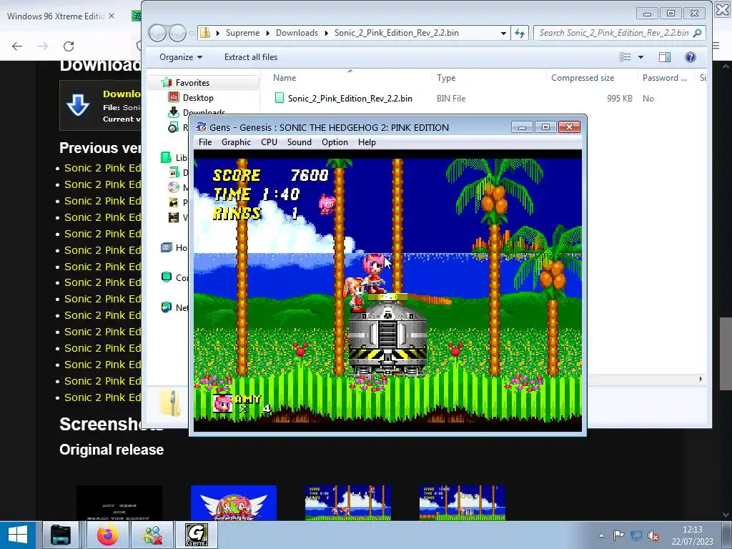The height and width of the screenshot is (549, 732).
Task: Click the muted volume tray icon
Action: pyautogui.click(x=653, y=535)
